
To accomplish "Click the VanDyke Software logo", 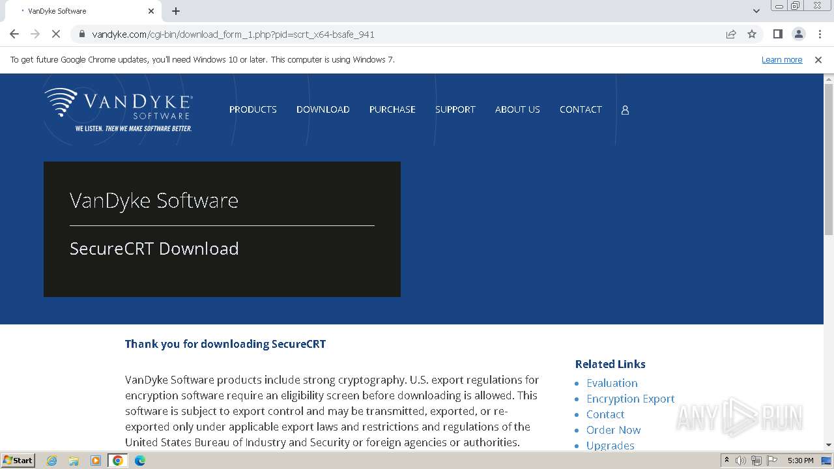I will [x=119, y=109].
